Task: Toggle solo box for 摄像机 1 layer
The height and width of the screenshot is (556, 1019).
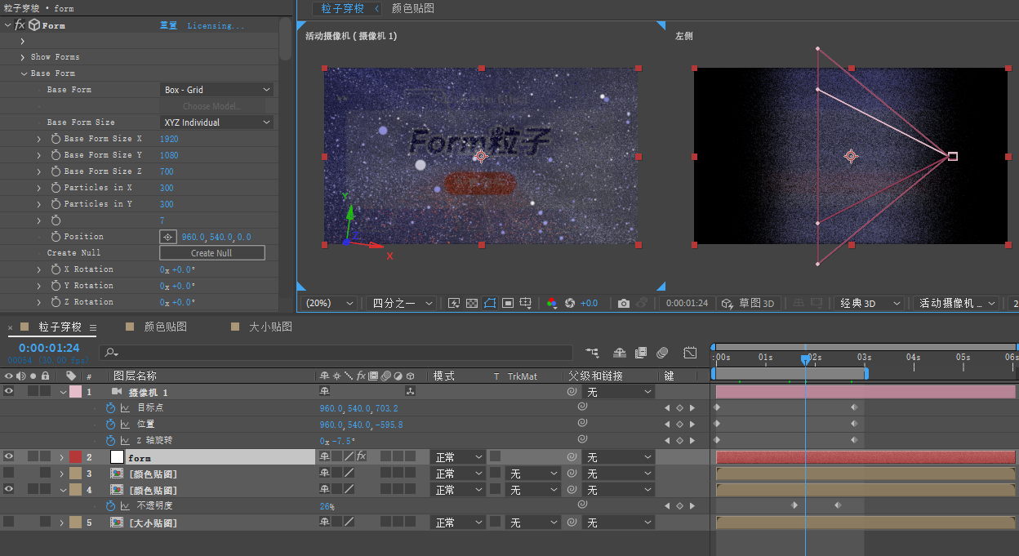Action: 33,392
